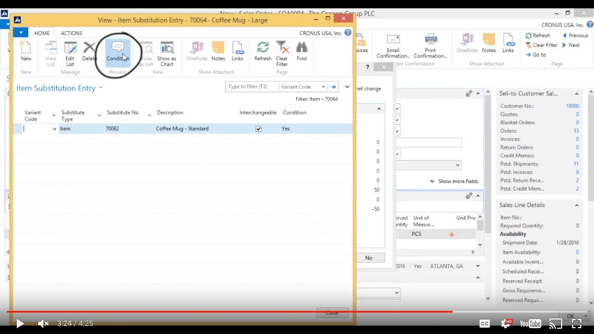Open the application menu dropdown button

point(21,32)
